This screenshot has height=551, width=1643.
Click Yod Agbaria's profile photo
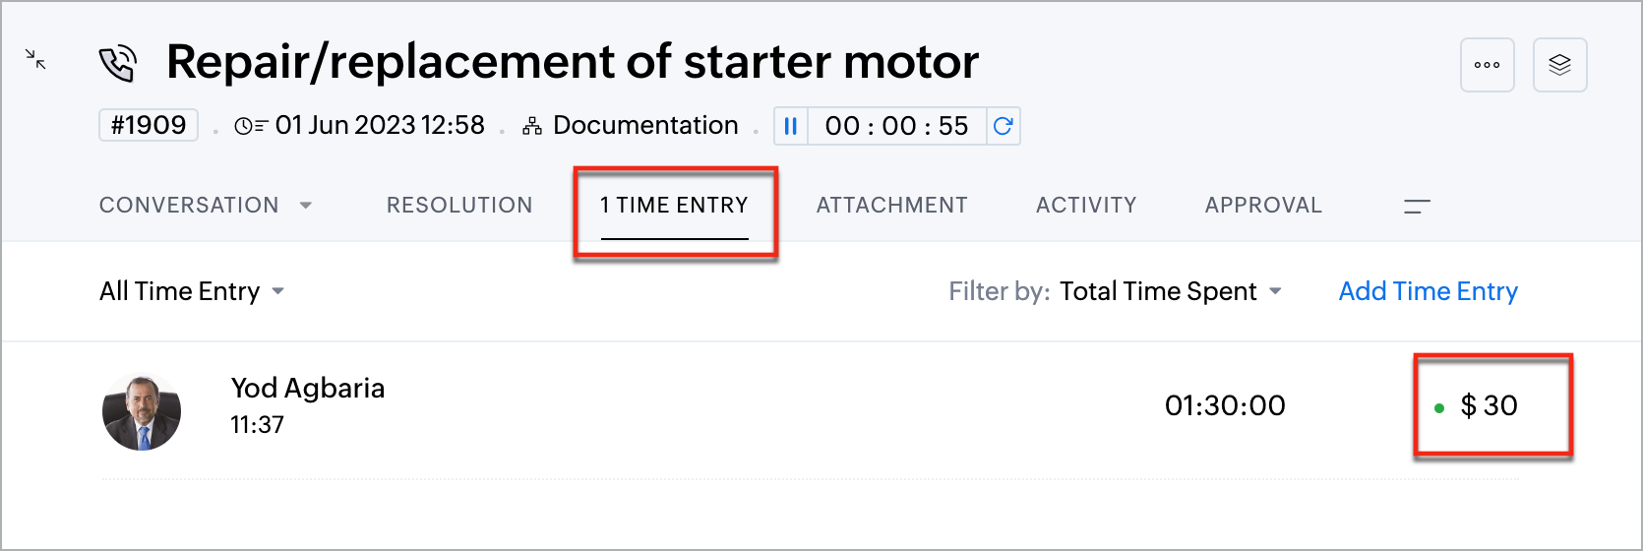[x=142, y=411]
